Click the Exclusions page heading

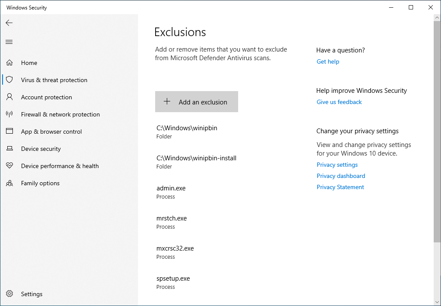(x=180, y=32)
